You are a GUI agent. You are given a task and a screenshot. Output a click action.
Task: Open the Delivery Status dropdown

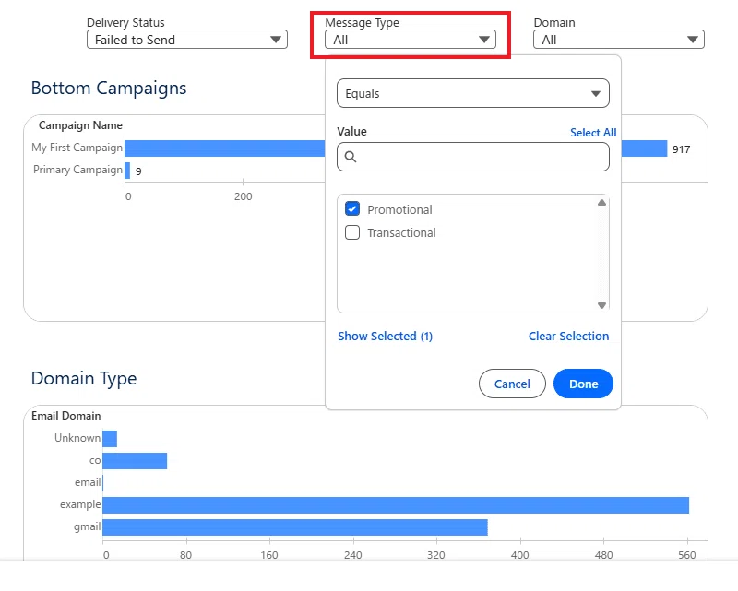coord(187,40)
